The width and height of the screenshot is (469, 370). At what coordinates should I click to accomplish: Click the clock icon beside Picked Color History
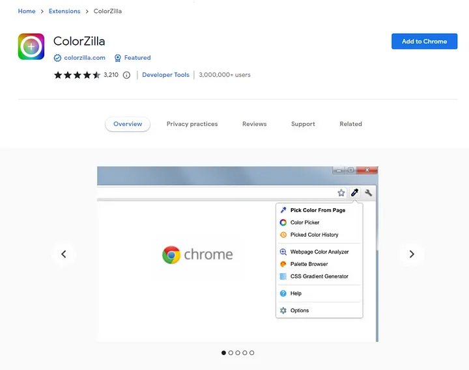coord(283,235)
